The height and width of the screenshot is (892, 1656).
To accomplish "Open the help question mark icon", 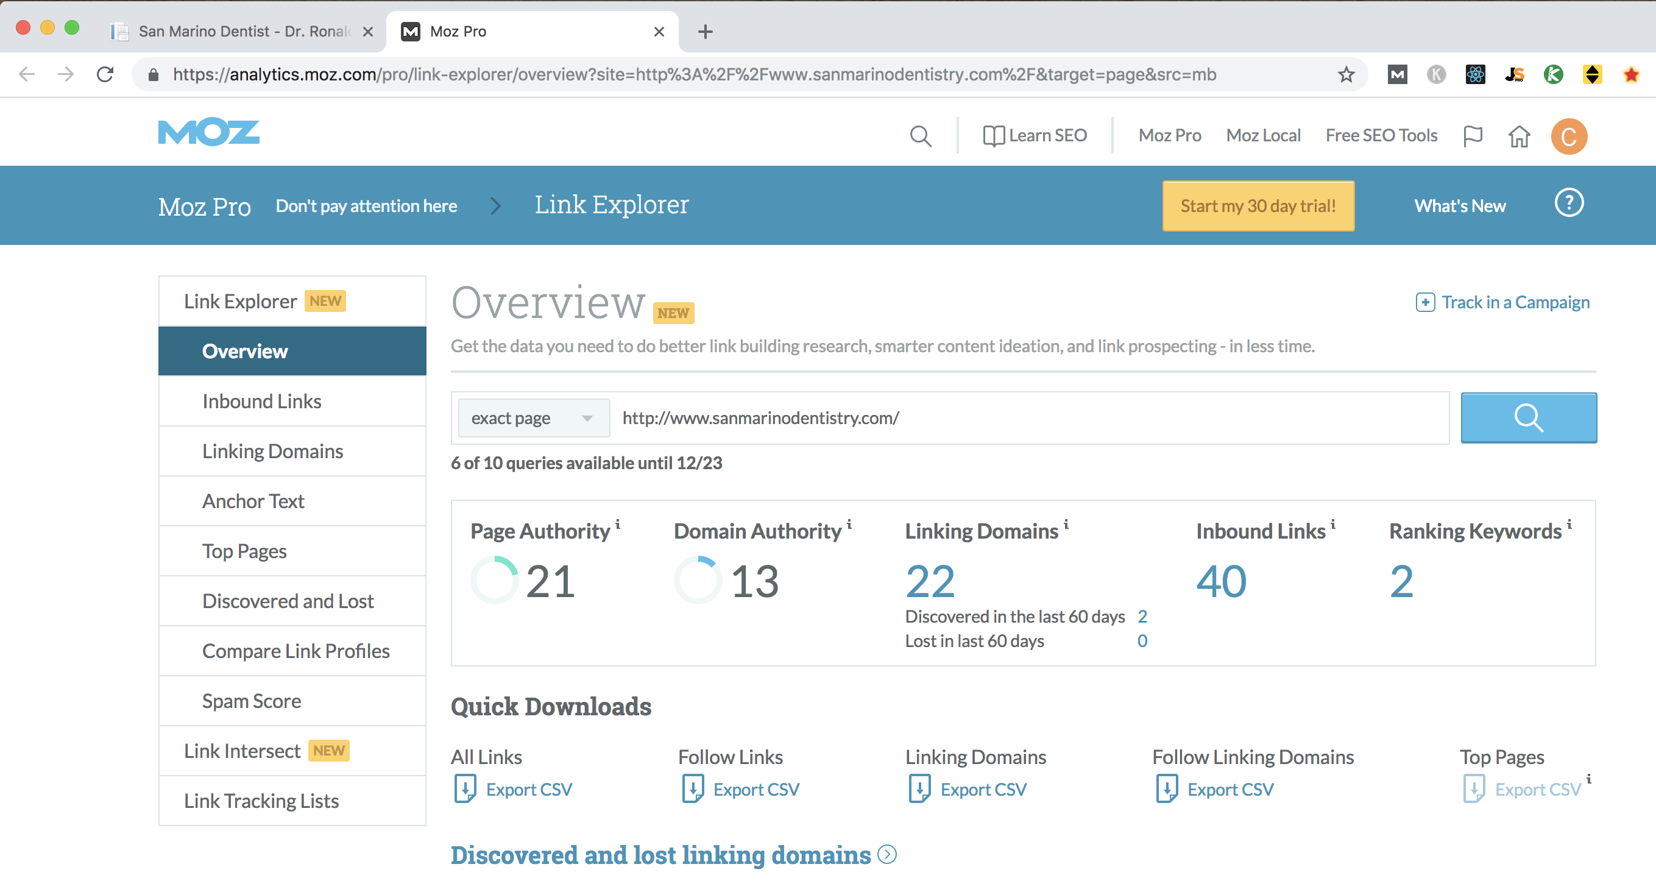I will 1569,204.
